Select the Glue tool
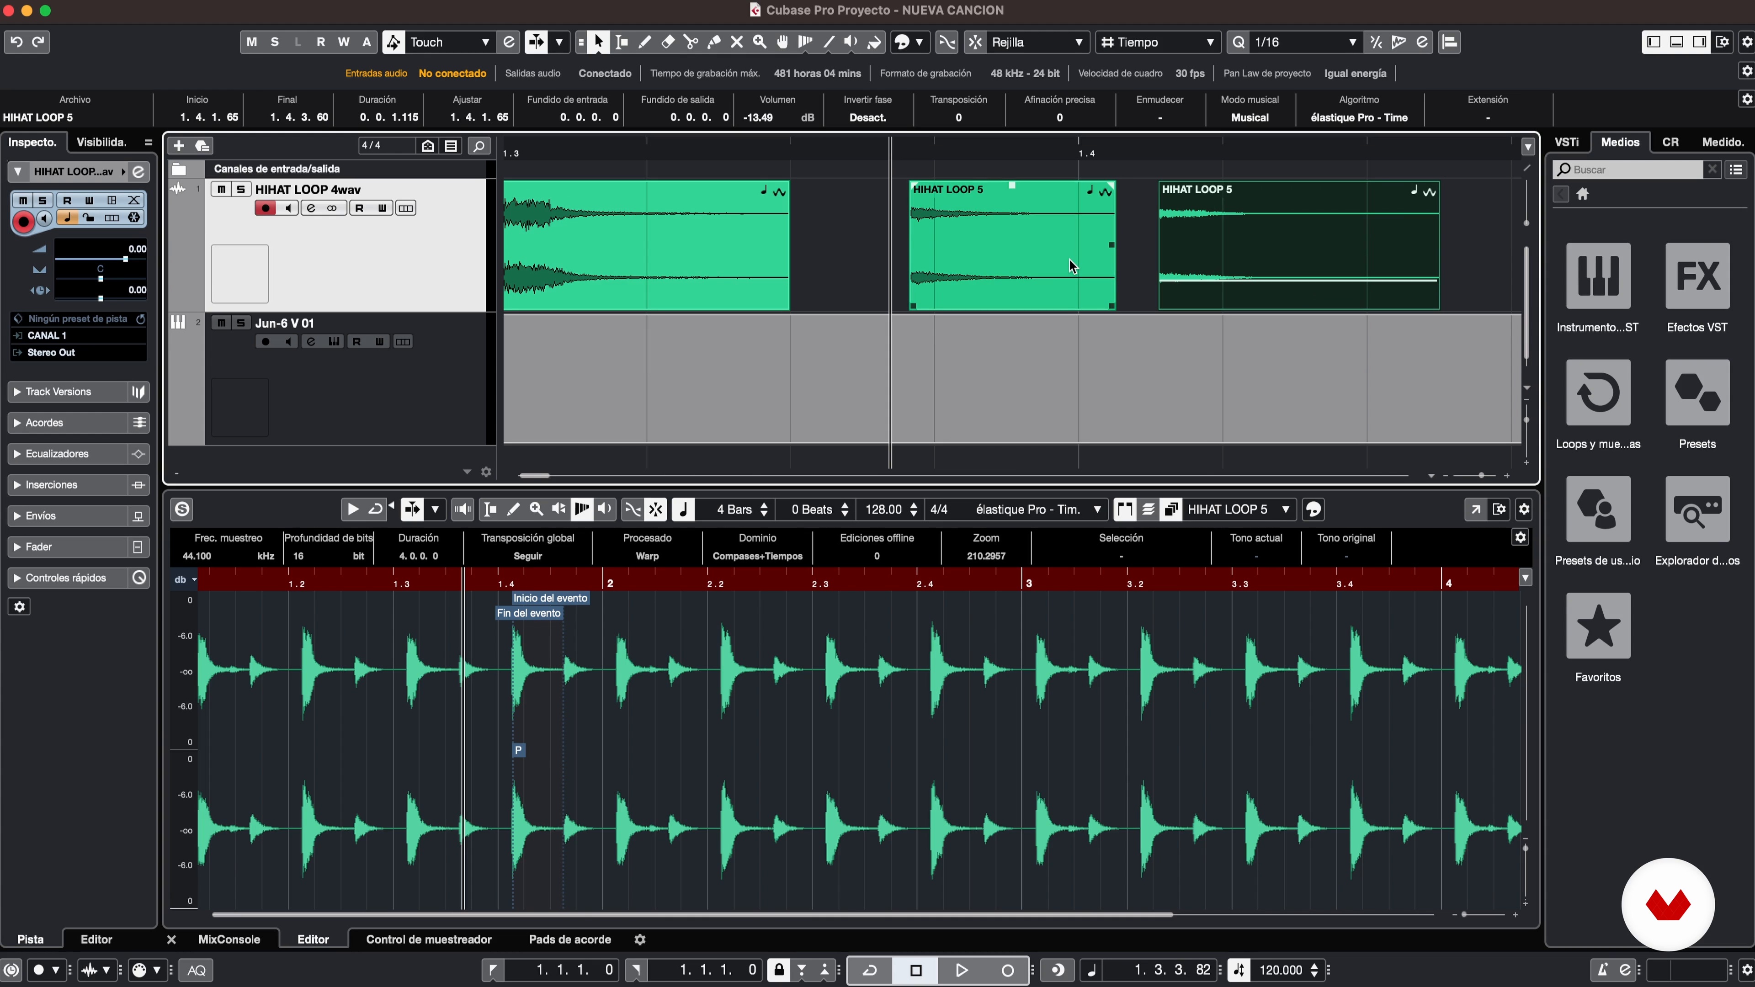1755x987 pixels. 714,42
